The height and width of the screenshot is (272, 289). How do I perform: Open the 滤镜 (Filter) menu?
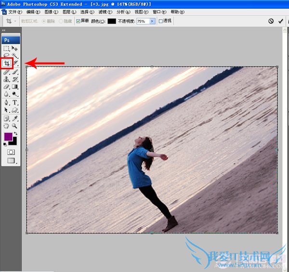click(103, 12)
